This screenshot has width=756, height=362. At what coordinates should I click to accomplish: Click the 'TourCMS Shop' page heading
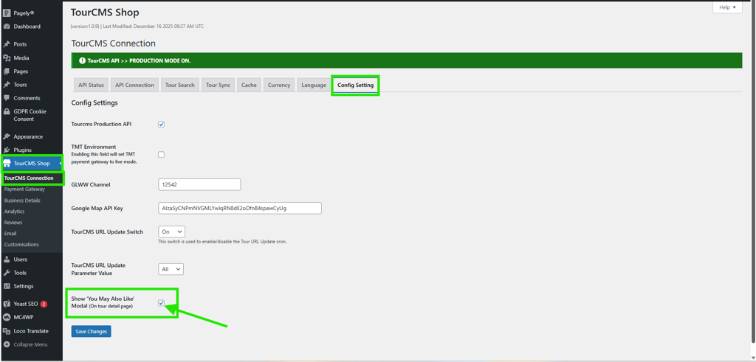105,13
